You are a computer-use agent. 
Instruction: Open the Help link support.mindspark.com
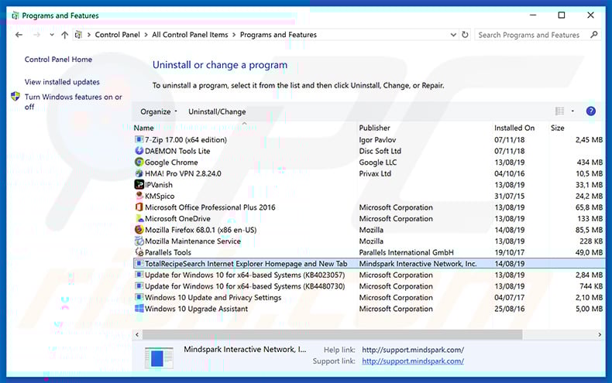click(x=413, y=350)
